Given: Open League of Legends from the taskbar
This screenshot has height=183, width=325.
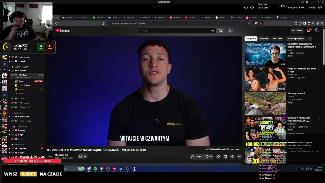Looking at the screenshot, I should [x=127, y=169].
